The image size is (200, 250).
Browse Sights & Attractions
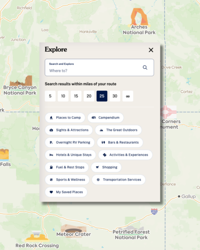click(69, 130)
